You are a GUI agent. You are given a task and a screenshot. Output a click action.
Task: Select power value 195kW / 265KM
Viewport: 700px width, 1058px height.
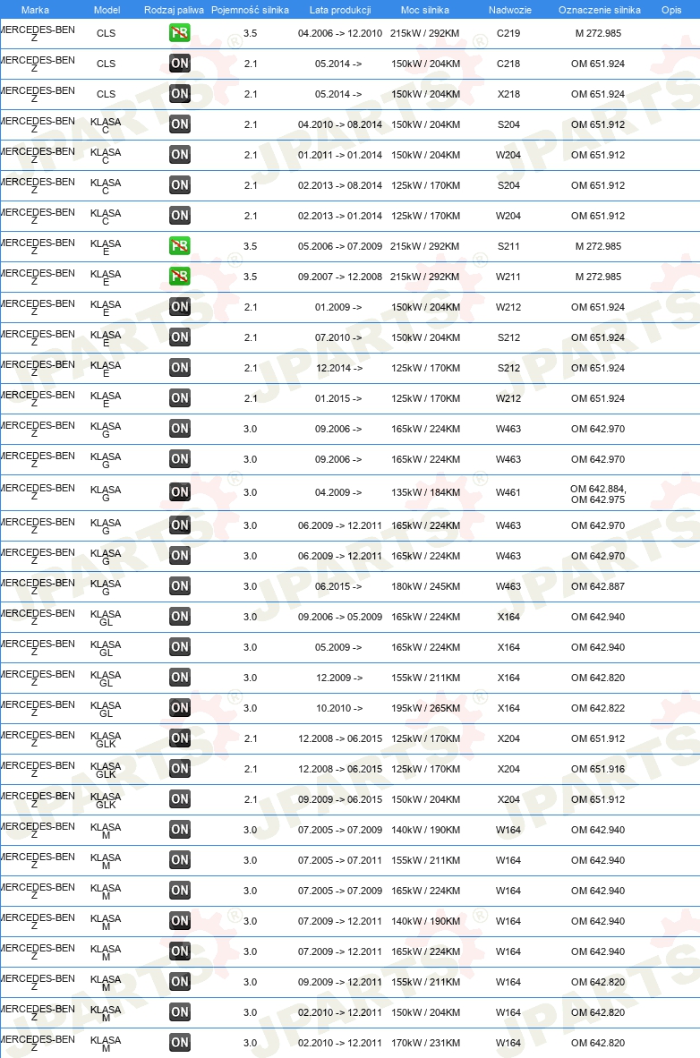pyautogui.click(x=425, y=708)
